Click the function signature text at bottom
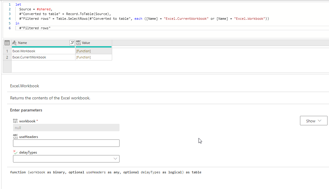329x189 pixels. (x=106, y=172)
